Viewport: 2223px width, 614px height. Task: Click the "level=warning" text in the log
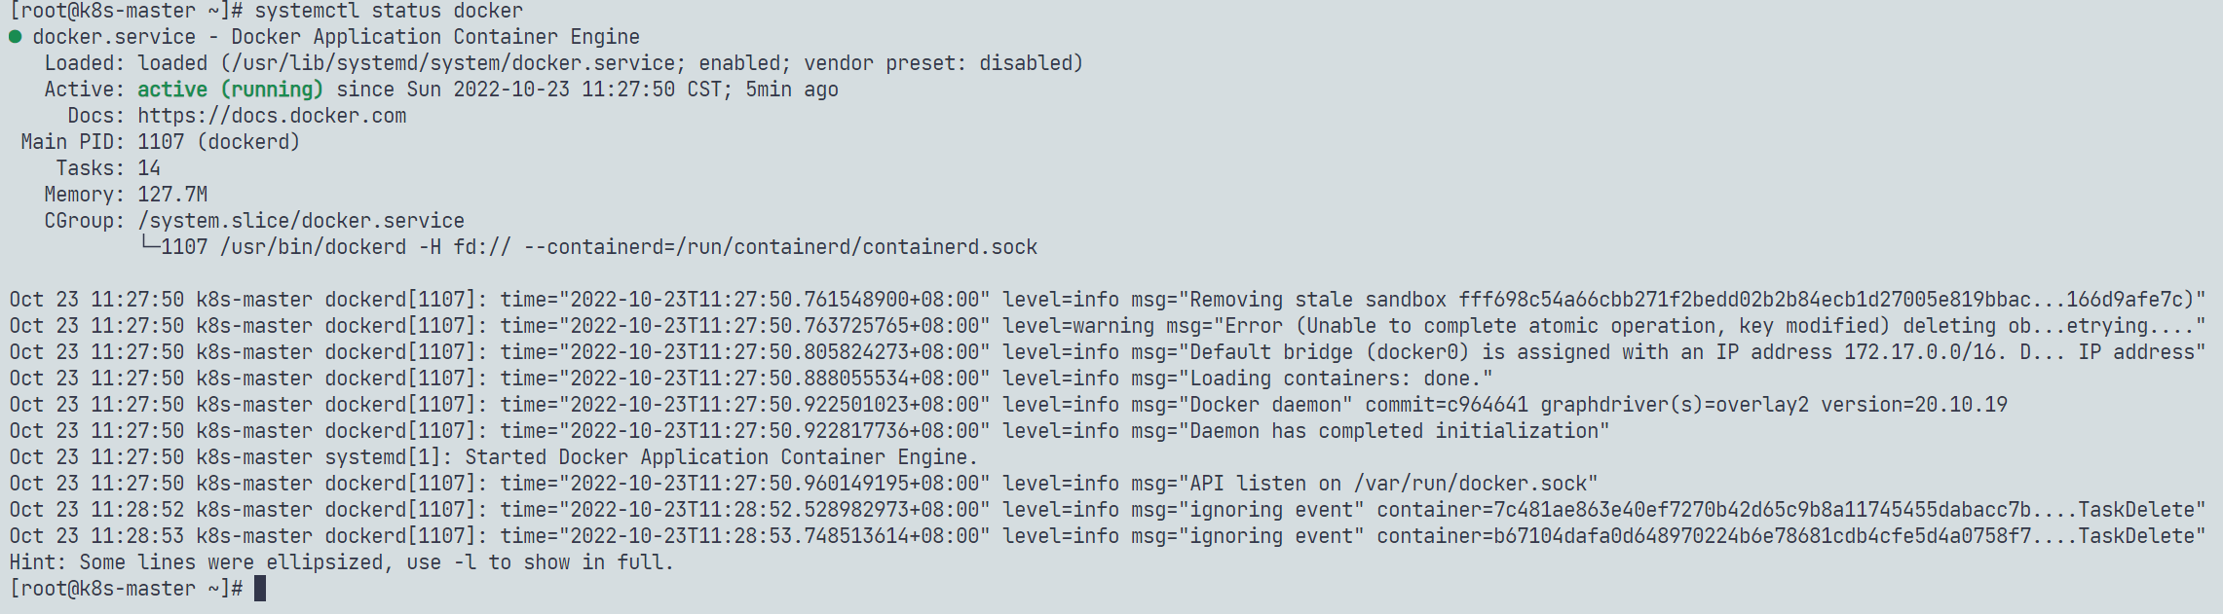pyautogui.click(x=1078, y=326)
